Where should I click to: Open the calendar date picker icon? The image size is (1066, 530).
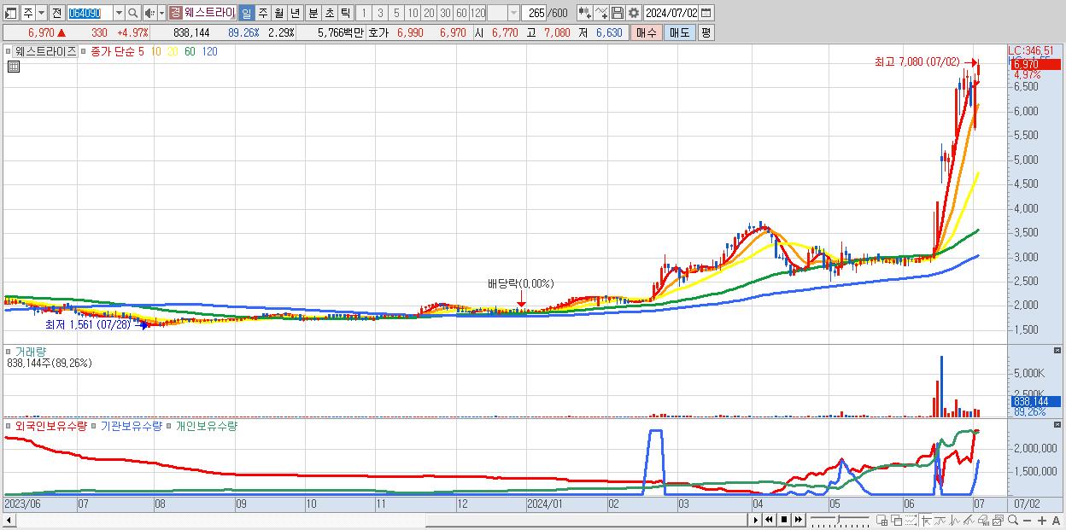coord(706,13)
